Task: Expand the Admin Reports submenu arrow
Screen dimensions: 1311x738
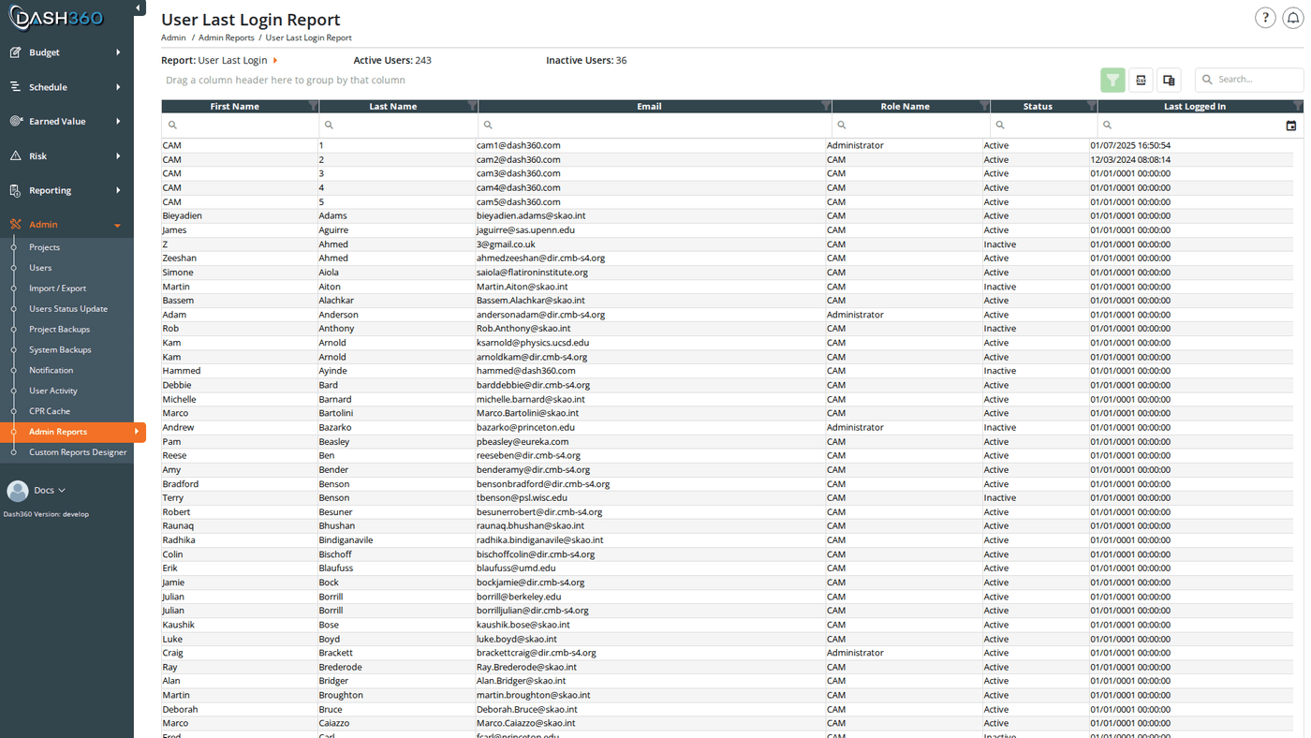Action: 137,432
